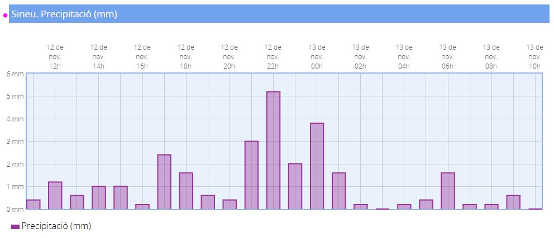
Task: Click the "12 de nov. 22h" axis label
Action: (273, 57)
